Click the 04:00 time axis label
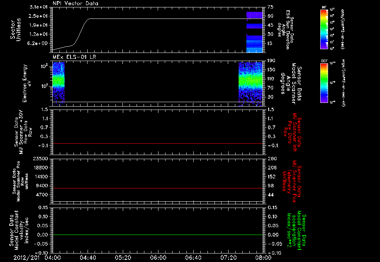380x262 pixels. (53, 258)
